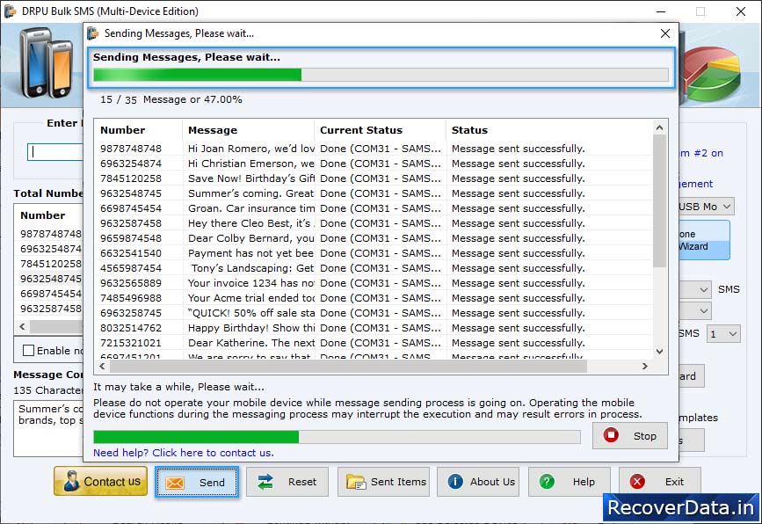Click the DRPU Bulk SMS app icon

point(10,11)
